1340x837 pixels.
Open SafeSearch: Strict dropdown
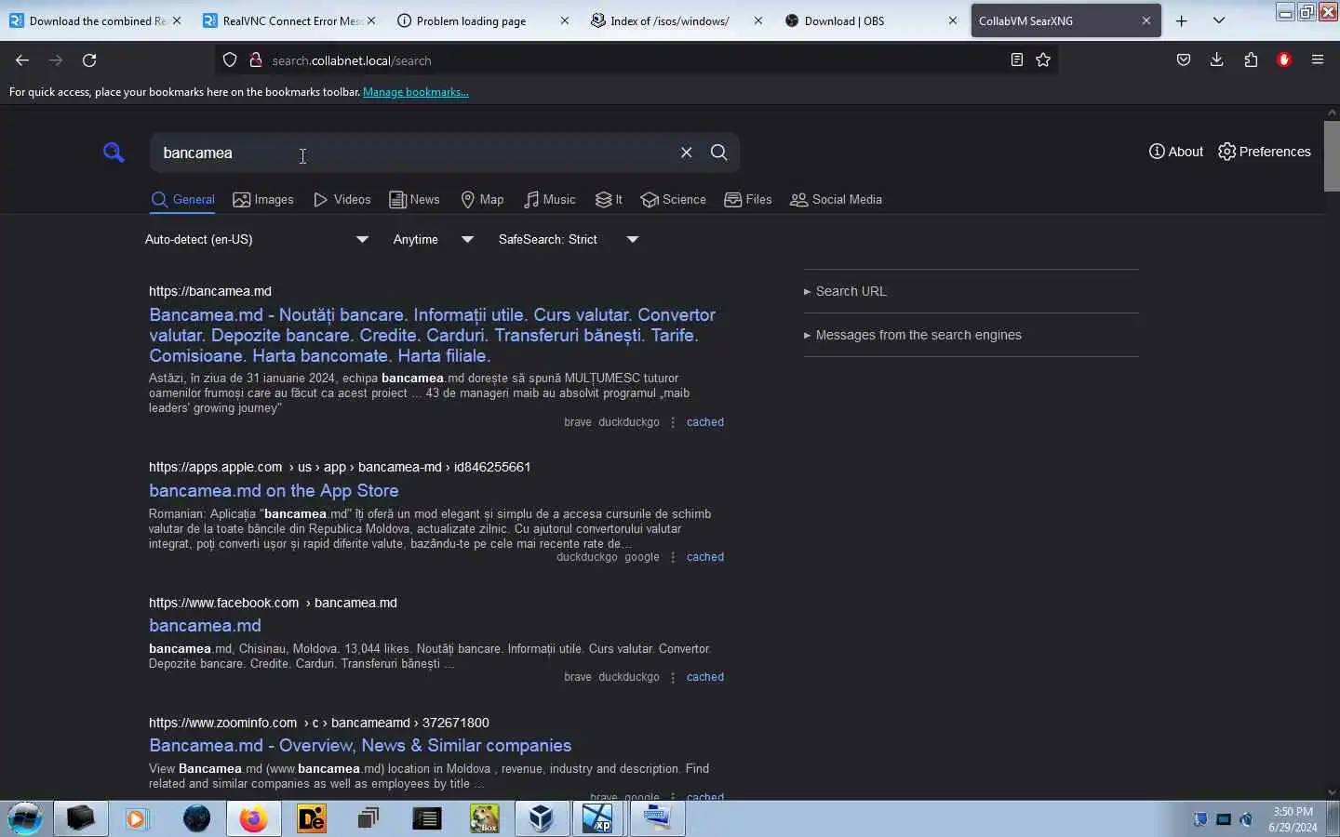point(569,240)
